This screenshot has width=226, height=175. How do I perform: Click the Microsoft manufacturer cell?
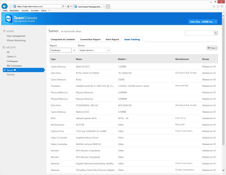[x=180, y=124]
